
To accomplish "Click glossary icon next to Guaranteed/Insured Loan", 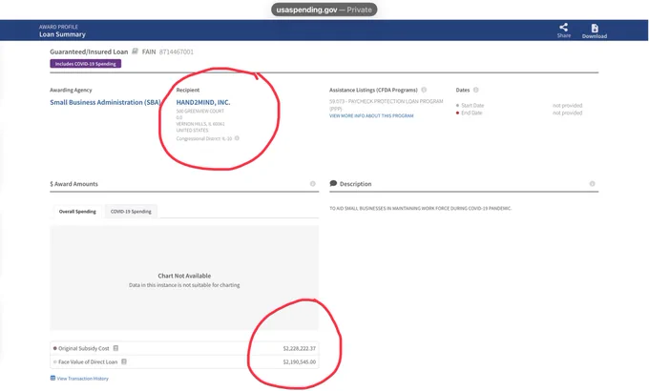I will point(135,51).
